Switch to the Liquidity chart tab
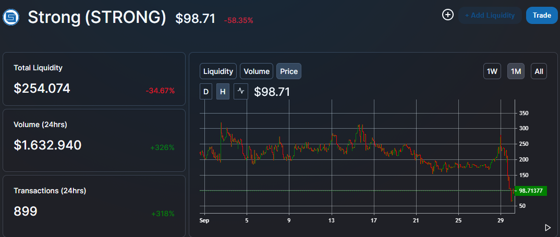560x237 pixels. click(x=218, y=71)
